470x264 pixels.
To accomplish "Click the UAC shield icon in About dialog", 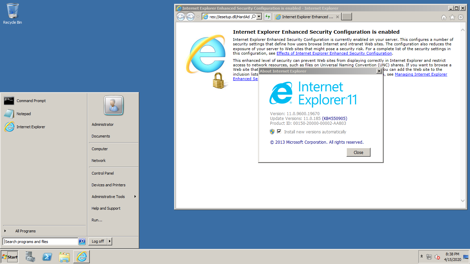I will 272,132.
